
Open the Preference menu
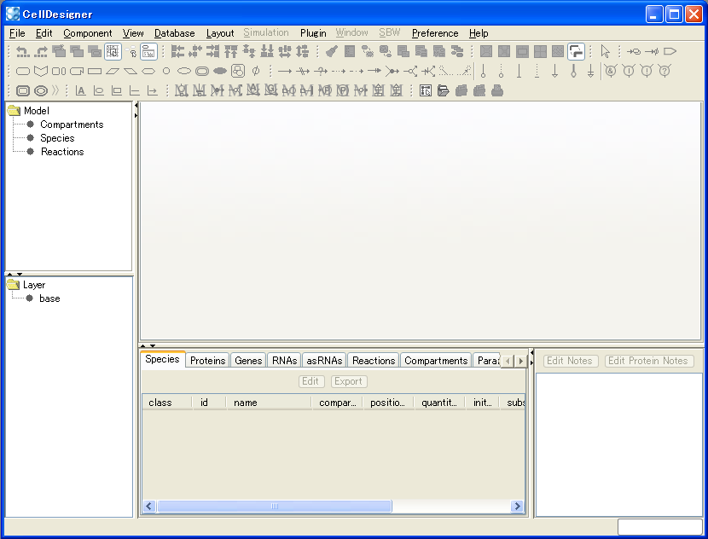coord(435,33)
